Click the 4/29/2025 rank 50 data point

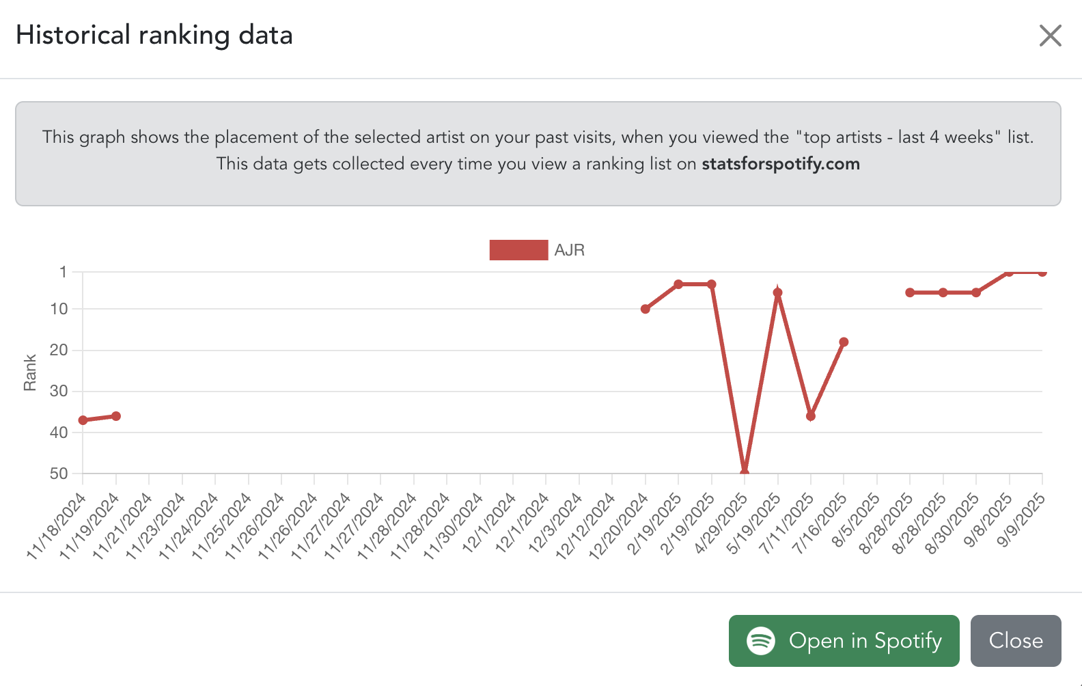pos(745,472)
